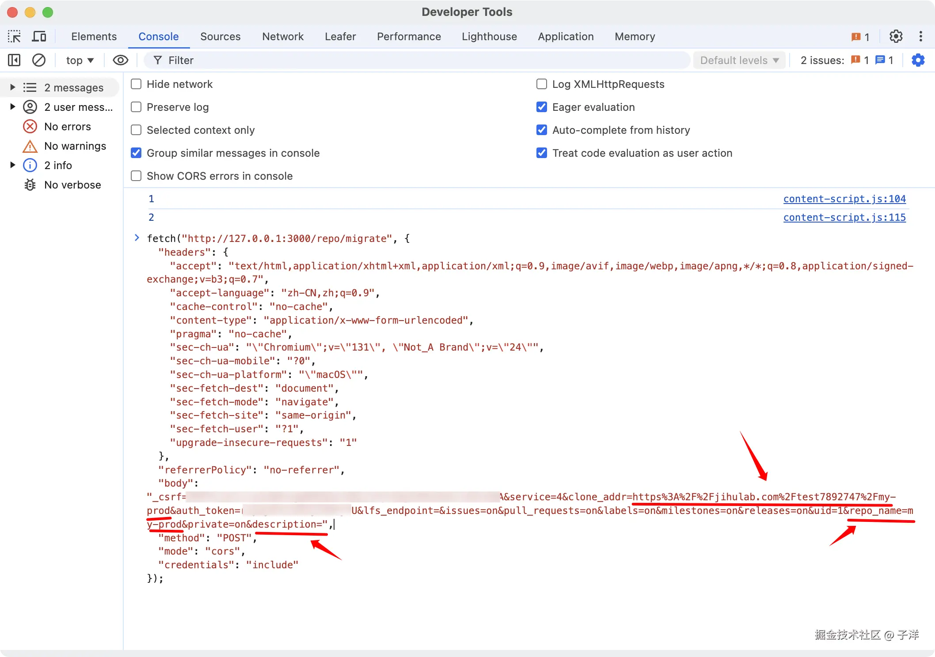Select the No errors sidebar item
935x657 pixels.
click(67, 127)
